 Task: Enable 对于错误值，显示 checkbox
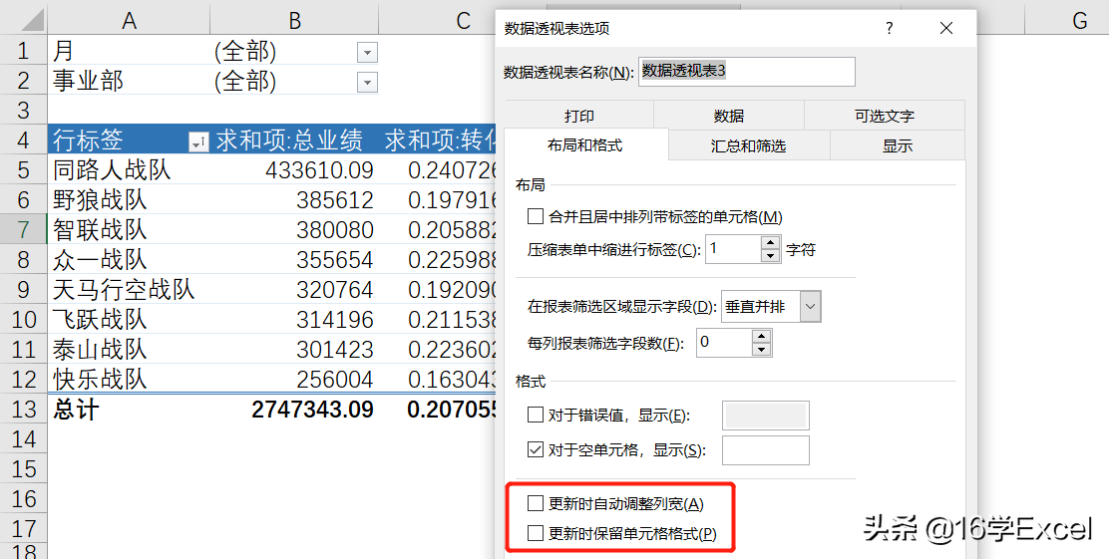(536, 415)
